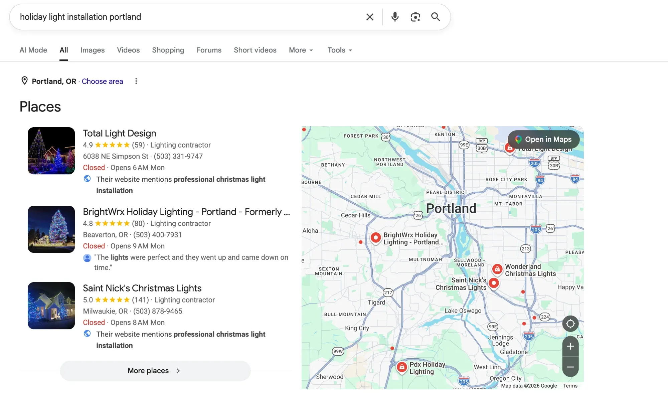Submit search with the magnifying glass icon
Viewport: 668px width, 397px height.
tap(436, 17)
